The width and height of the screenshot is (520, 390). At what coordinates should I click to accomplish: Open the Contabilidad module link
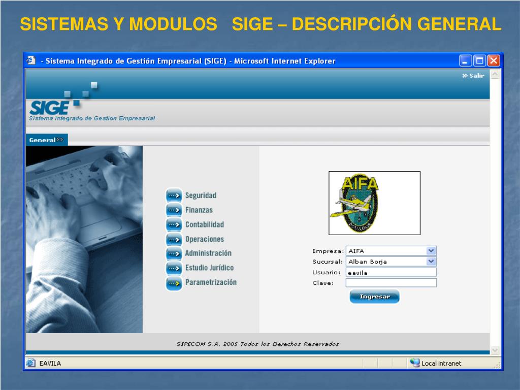[x=204, y=224]
